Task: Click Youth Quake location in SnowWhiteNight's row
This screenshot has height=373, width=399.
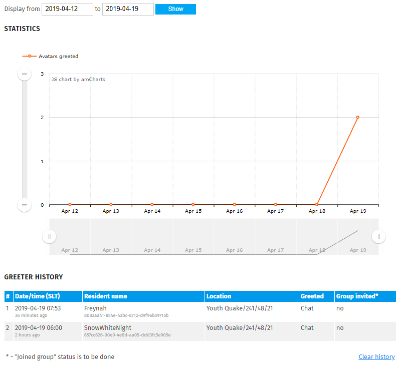Action: pos(240,328)
